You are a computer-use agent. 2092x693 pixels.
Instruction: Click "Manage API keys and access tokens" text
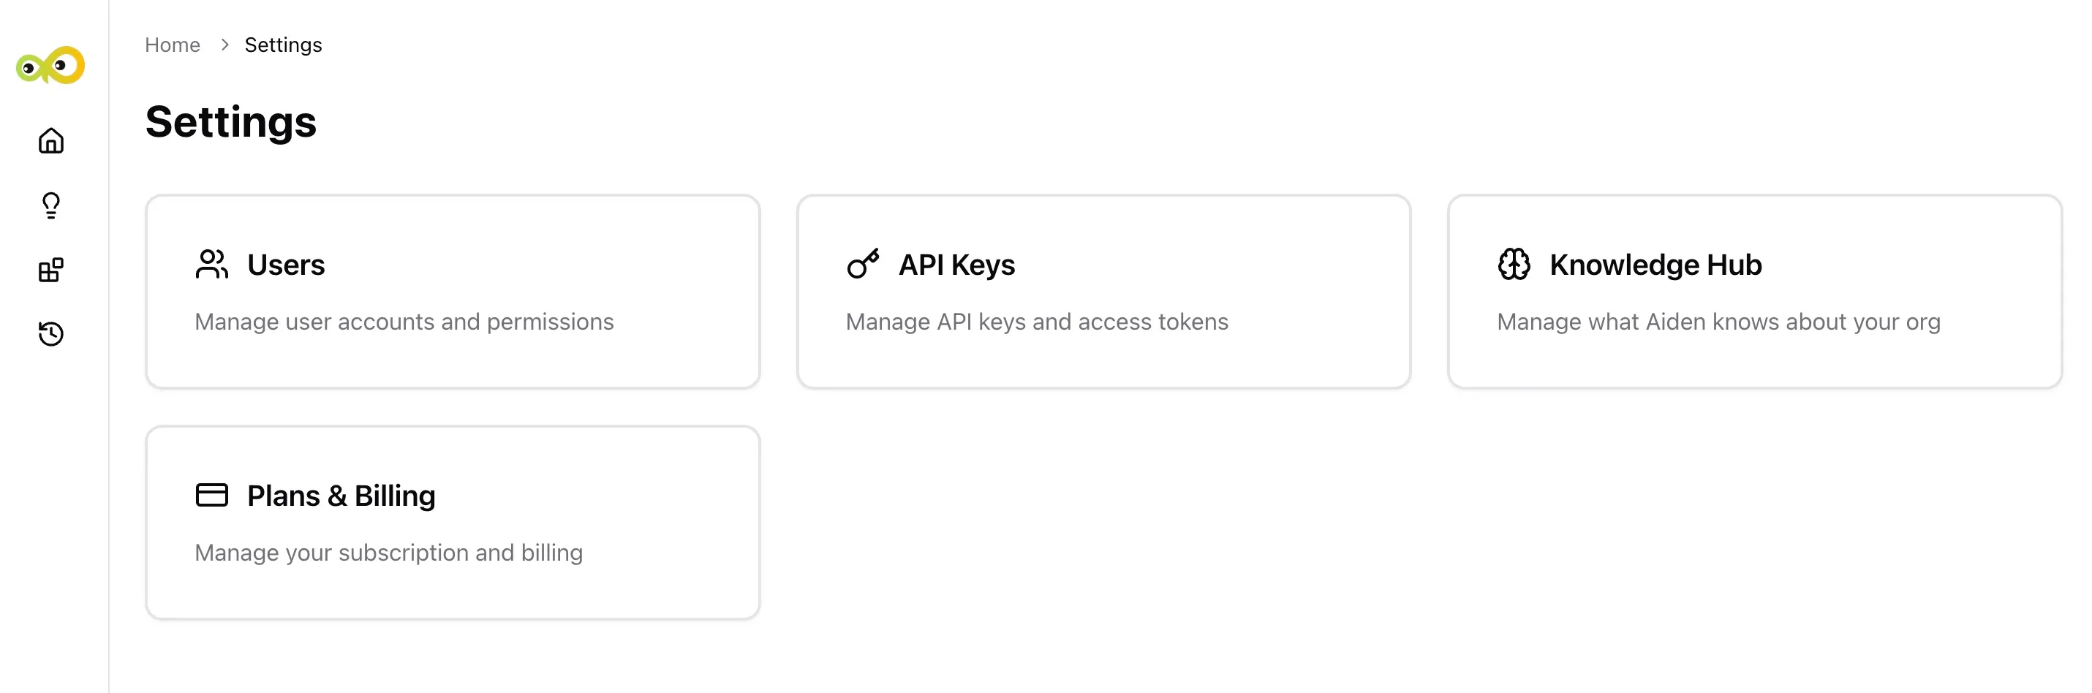click(1037, 322)
